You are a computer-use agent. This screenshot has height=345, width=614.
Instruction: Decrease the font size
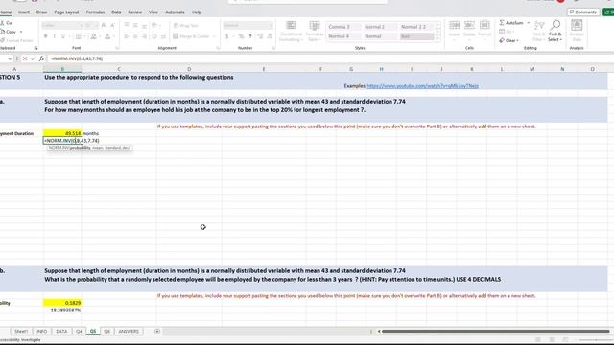click(x=112, y=26)
